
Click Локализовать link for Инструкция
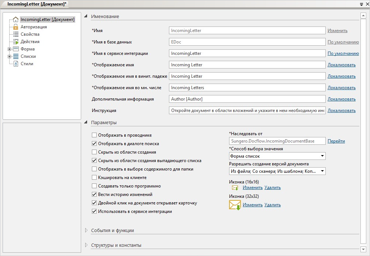(x=342, y=111)
